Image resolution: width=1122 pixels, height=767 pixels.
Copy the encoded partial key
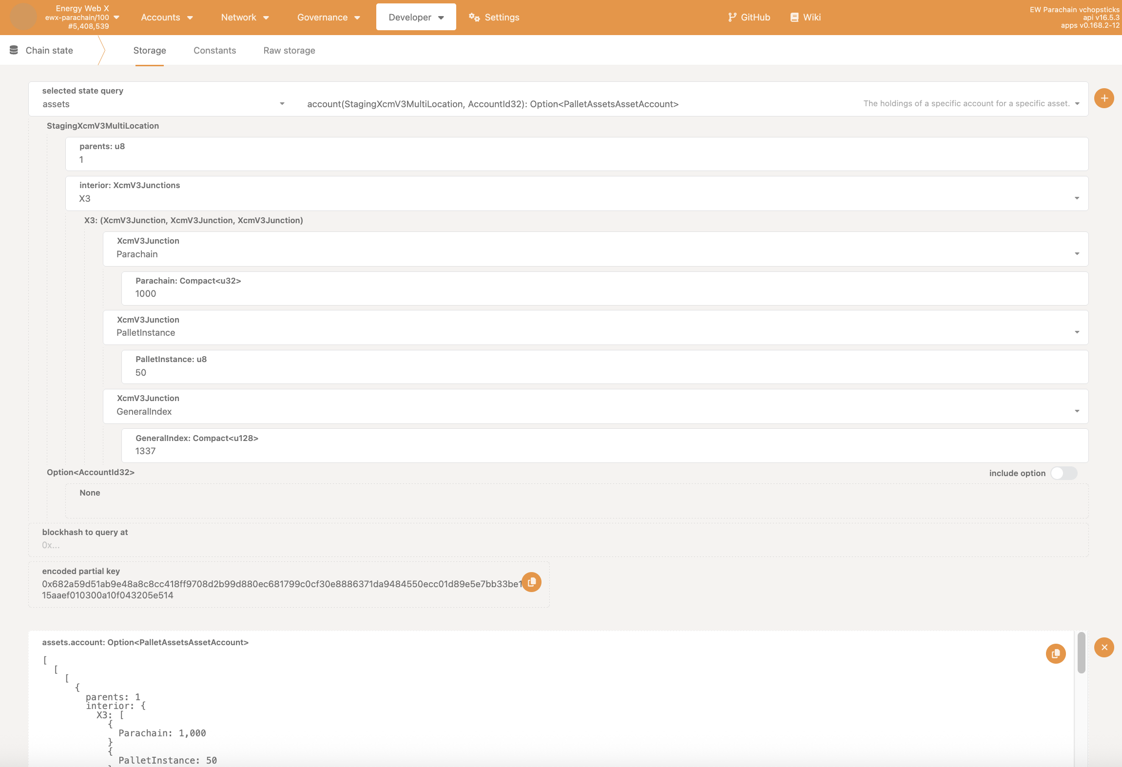(532, 582)
